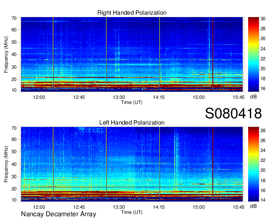Click Time (UT) label of left-handed plot

[132, 213]
